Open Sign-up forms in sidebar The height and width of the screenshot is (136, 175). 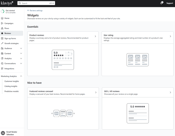[x=12, y=38]
